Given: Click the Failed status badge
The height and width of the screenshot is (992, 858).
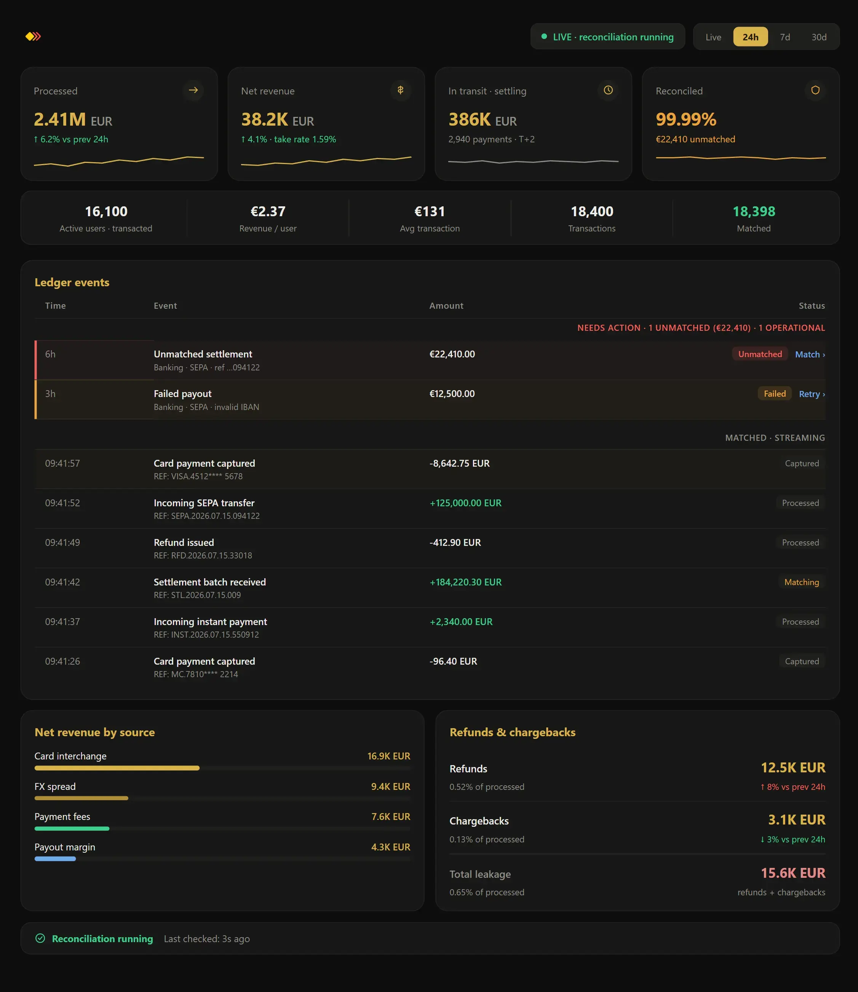Looking at the screenshot, I should pyautogui.click(x=775, y=394).
